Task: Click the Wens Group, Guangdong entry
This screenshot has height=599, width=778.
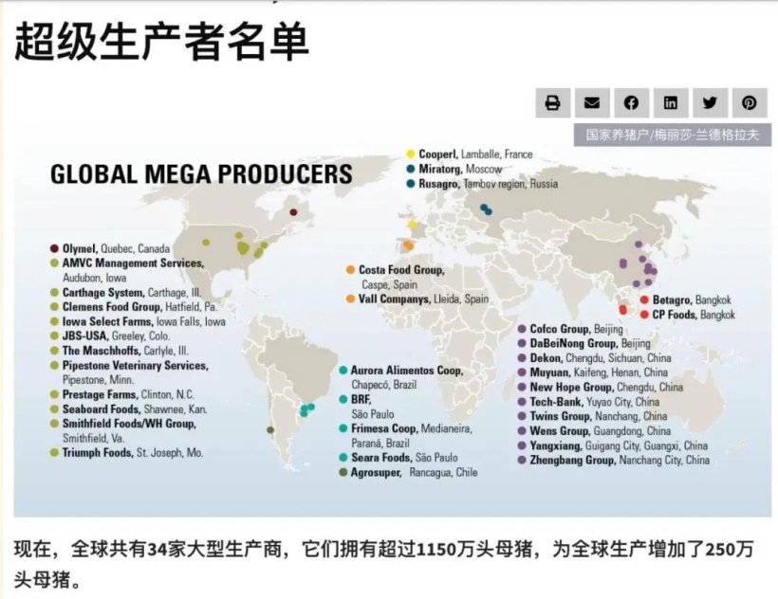Action: click(x=595, y=431)
